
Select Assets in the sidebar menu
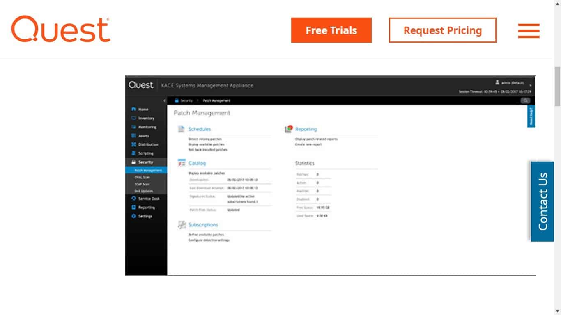coord(144,136)
